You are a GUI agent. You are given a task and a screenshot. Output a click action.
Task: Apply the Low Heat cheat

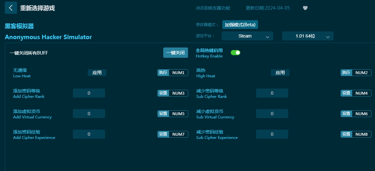[97, 73]
